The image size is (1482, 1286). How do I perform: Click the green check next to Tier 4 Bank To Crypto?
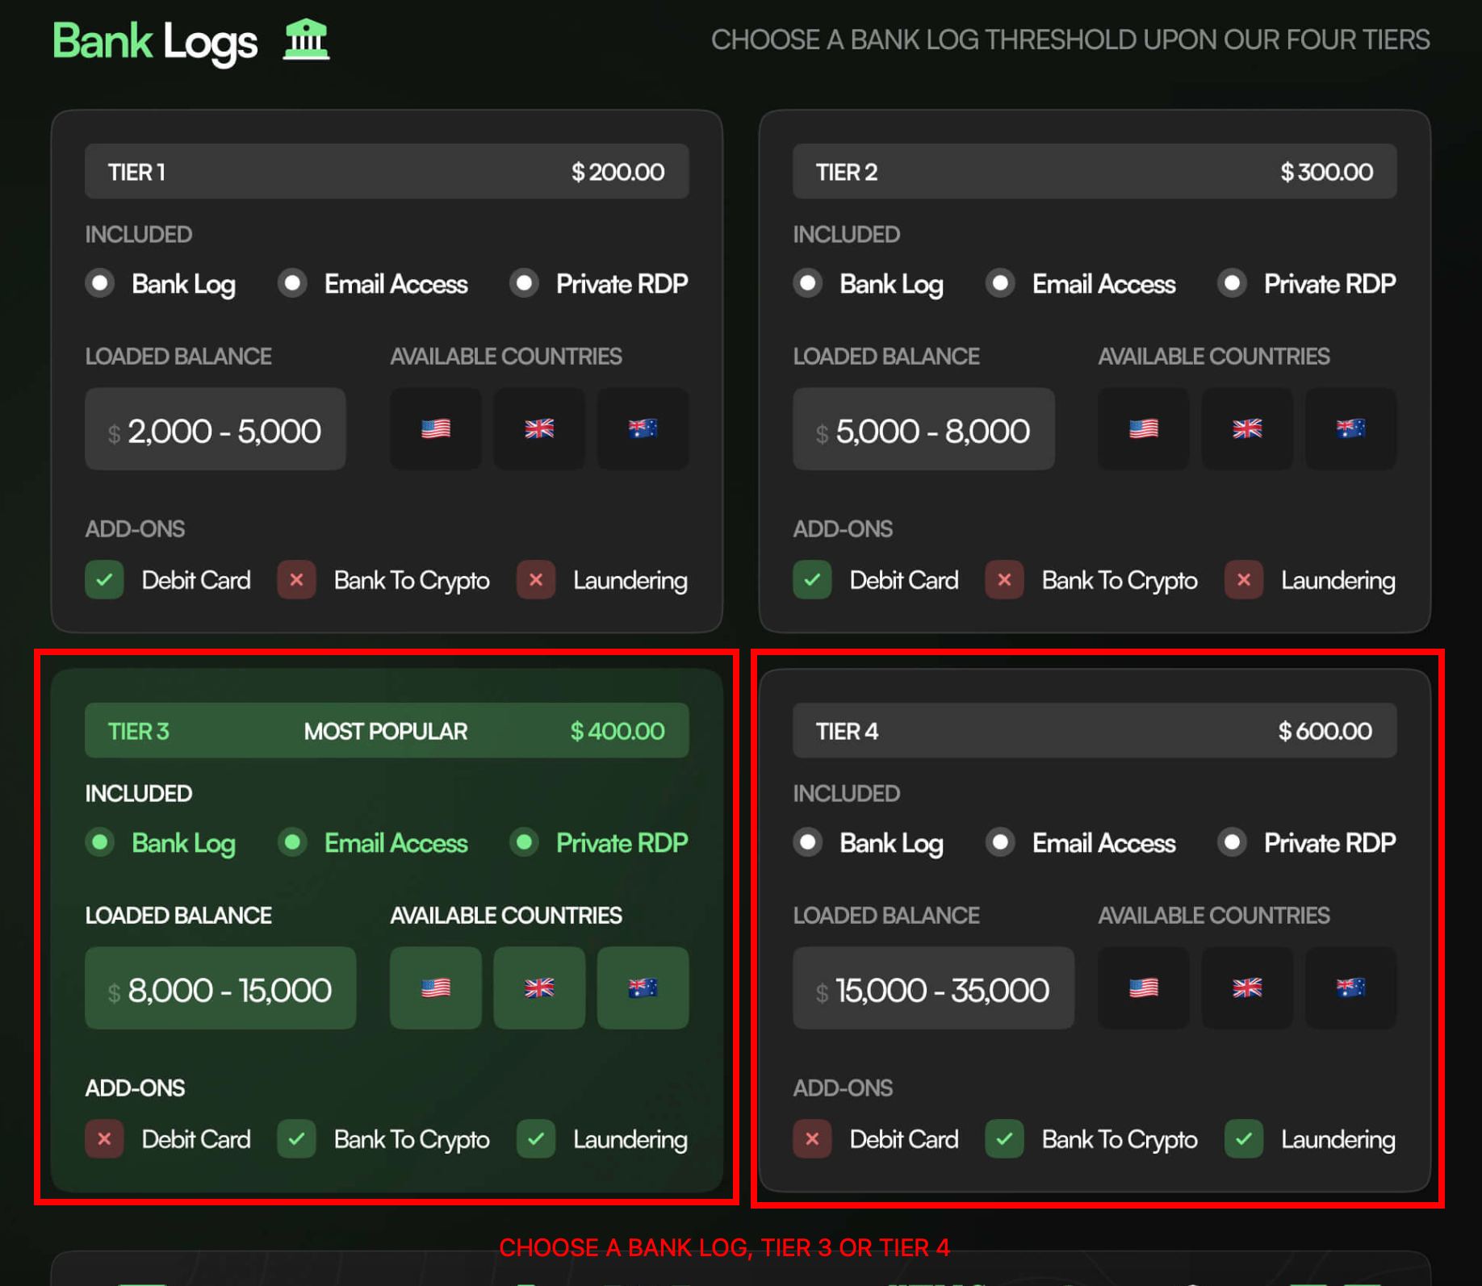[x=1004, y=1138]
